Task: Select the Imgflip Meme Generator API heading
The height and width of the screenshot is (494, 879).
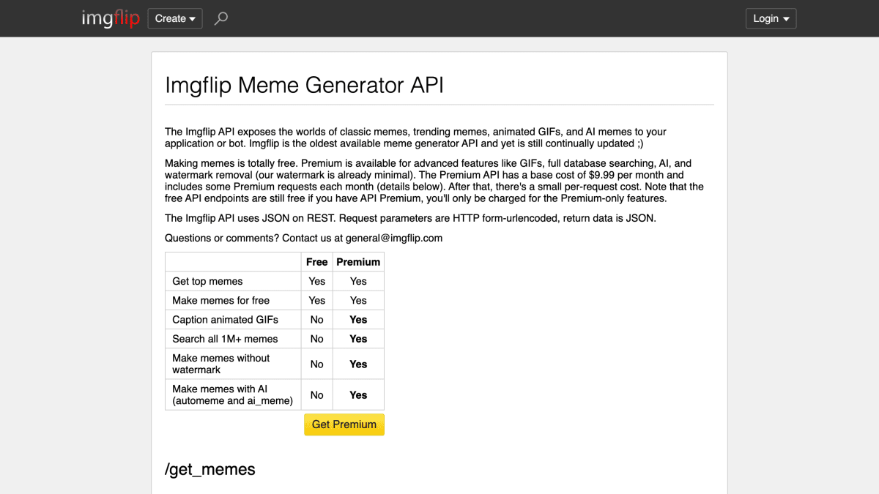Action: point(304,85)
